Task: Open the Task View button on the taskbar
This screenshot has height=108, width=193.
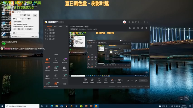Action: (x=46, y=106)
